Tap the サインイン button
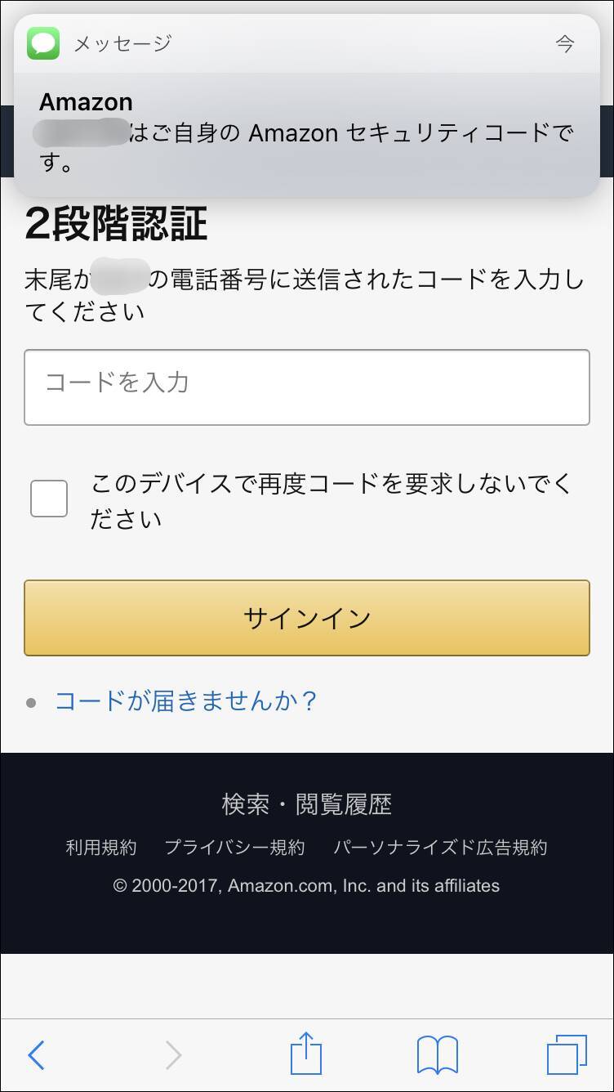The image size is (614, 1092). click(x=307, y=618)
